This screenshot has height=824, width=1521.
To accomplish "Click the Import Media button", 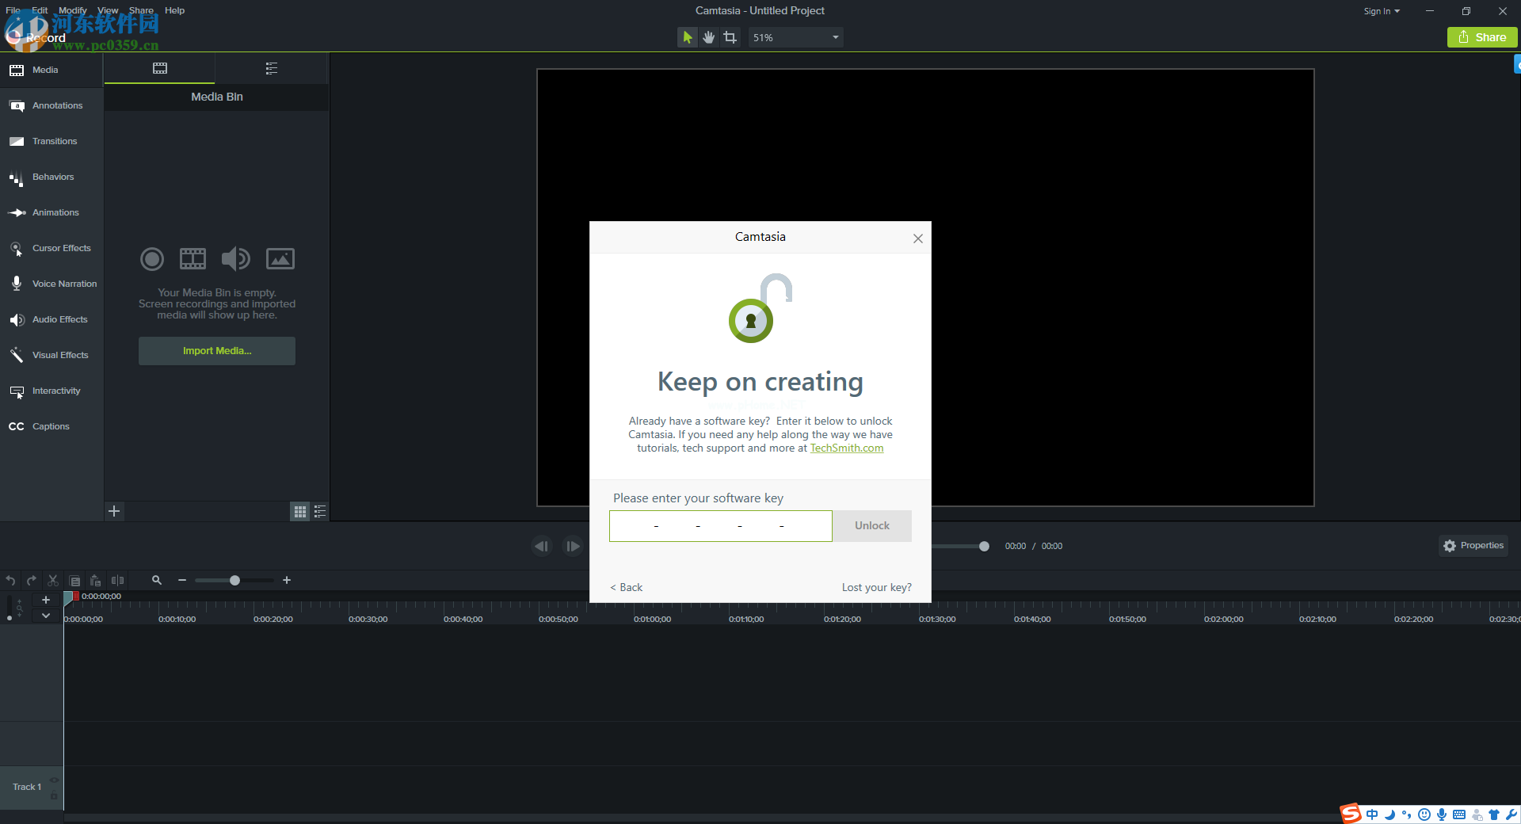I will (217, 351).
